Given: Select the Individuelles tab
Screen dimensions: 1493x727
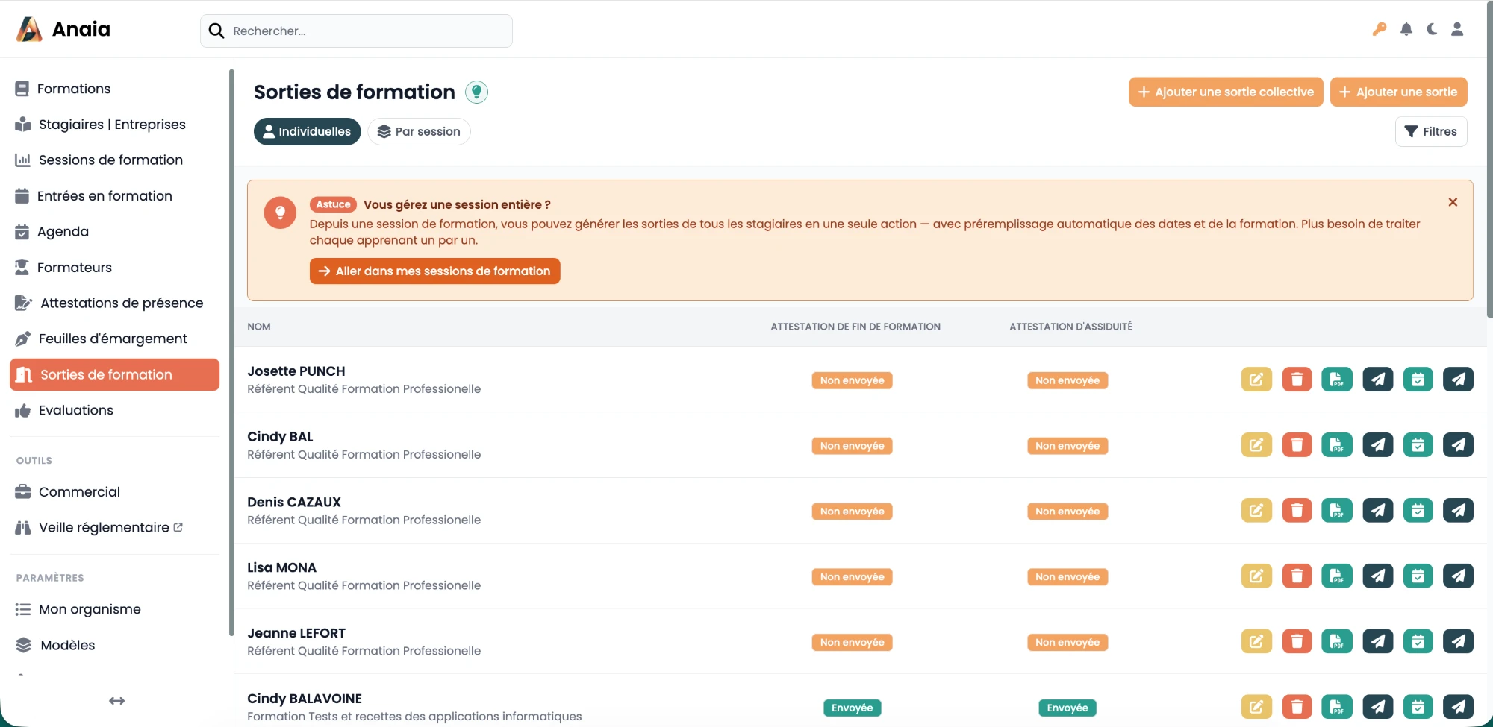Looking at the screenshot, I should 307,132.
